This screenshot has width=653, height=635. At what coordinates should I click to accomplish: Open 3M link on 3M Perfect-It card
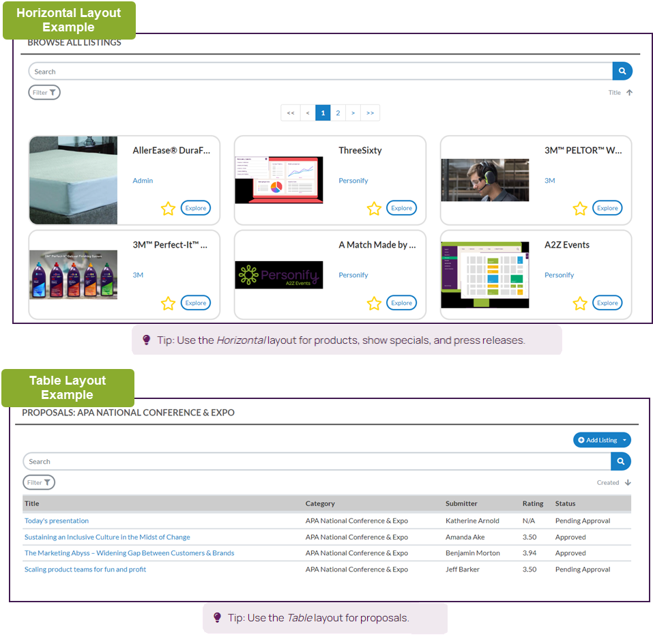[138, 275]
